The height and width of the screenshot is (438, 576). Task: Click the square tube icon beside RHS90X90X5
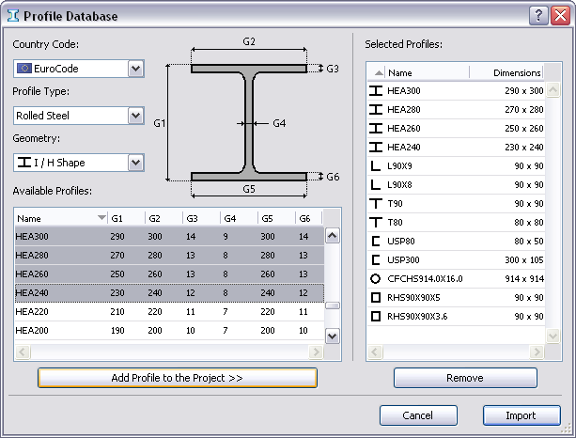click(376, 298)
